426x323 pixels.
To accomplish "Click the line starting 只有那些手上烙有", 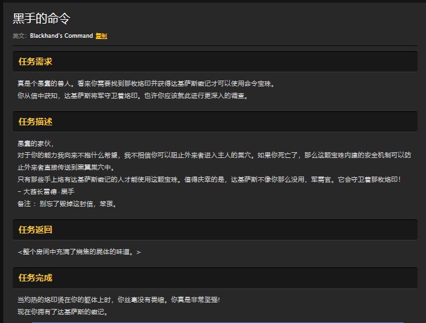I will 209,180.
